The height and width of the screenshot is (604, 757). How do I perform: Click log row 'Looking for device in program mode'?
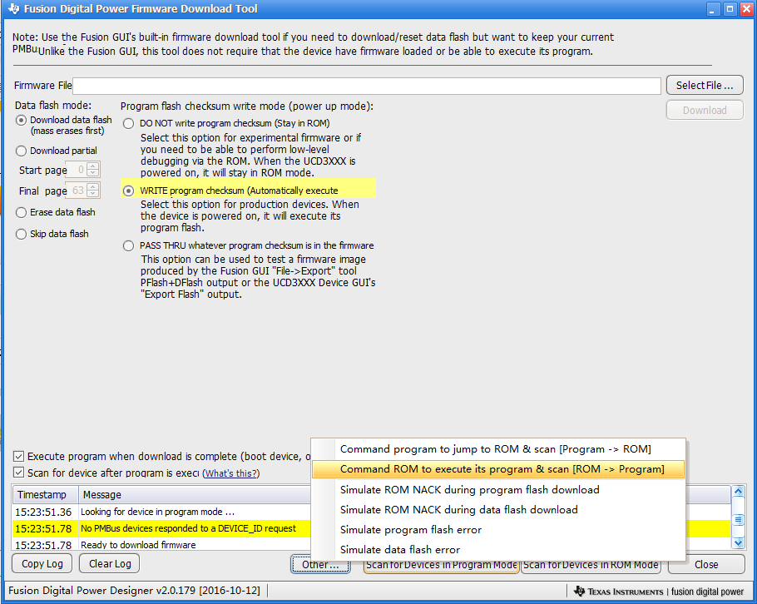coord(161,512)
